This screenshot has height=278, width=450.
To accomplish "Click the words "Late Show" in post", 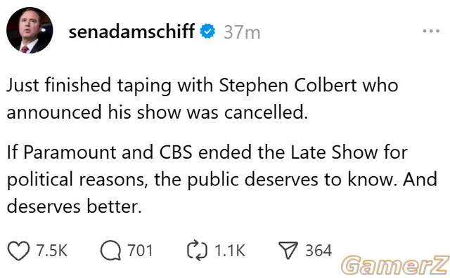I will click(x=334, y=152).
